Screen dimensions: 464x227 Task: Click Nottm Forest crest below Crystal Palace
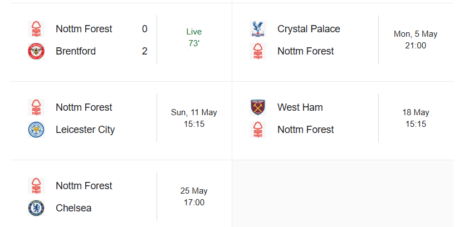(258, 51)
